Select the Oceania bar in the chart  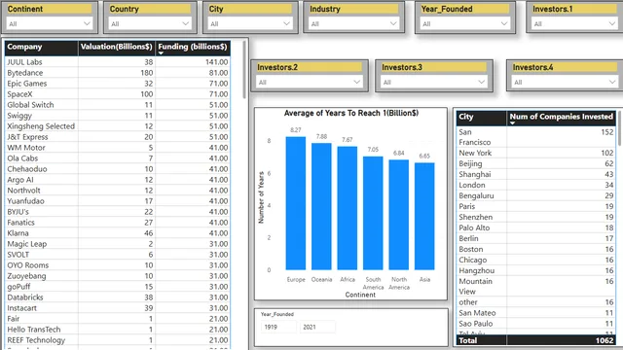click(321, 206)
